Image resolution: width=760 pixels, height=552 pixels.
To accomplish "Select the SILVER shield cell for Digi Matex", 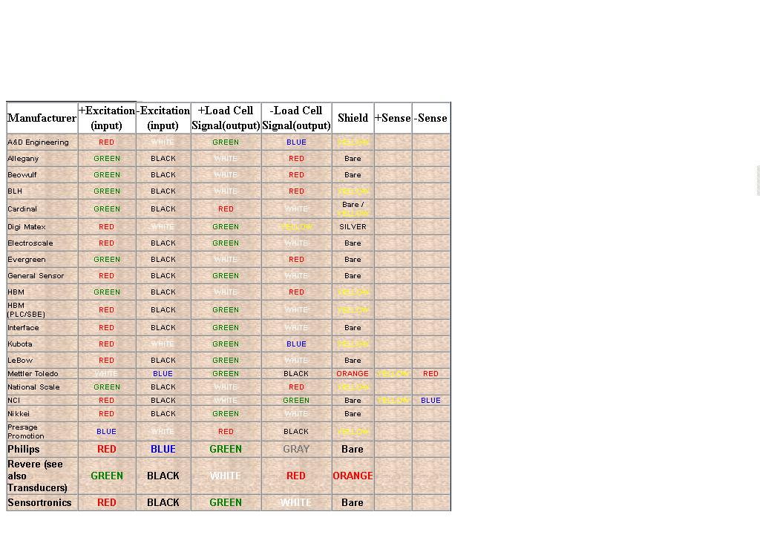I will (x=353, y=227).
